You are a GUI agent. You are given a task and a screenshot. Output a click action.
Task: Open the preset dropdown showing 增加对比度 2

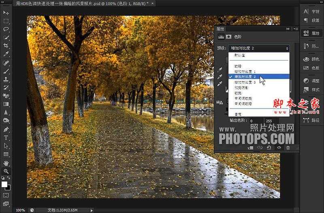tap(259, 48)
